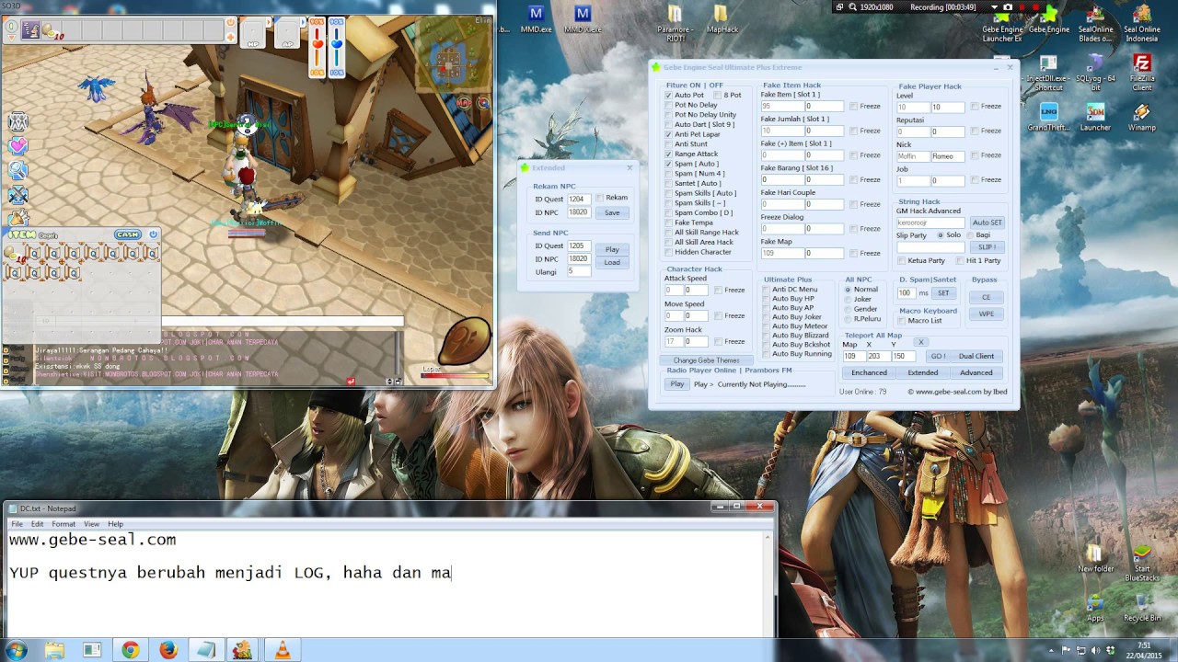
Task: Click the GO ! teleport button
Action: pos(937,356)
